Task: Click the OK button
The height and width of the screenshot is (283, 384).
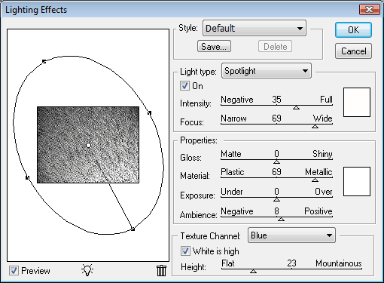Action: point(353,30)
